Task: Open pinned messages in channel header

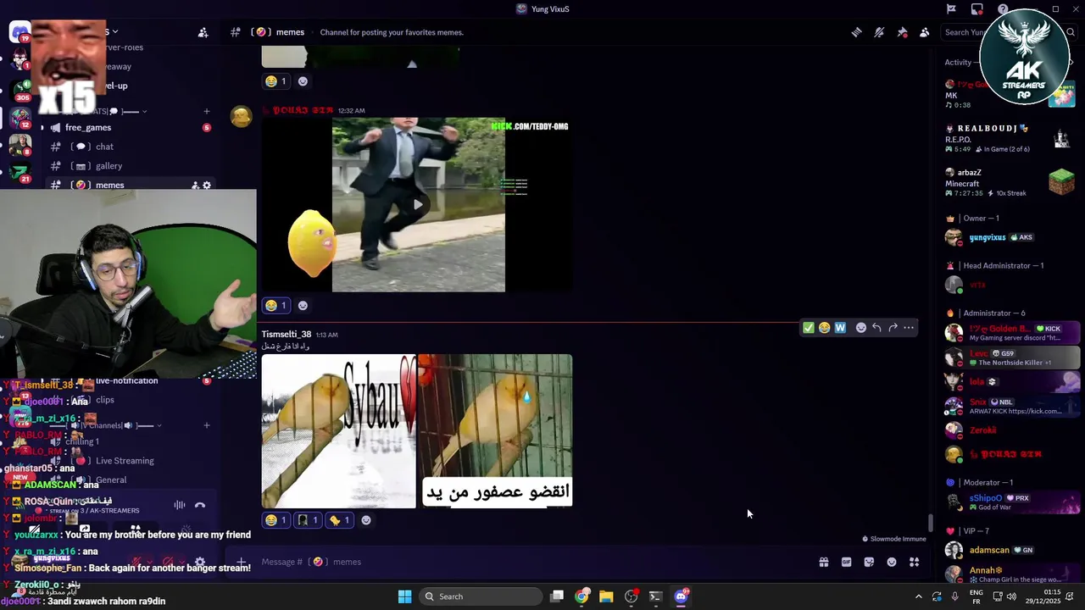Action: tap(902, 32)
